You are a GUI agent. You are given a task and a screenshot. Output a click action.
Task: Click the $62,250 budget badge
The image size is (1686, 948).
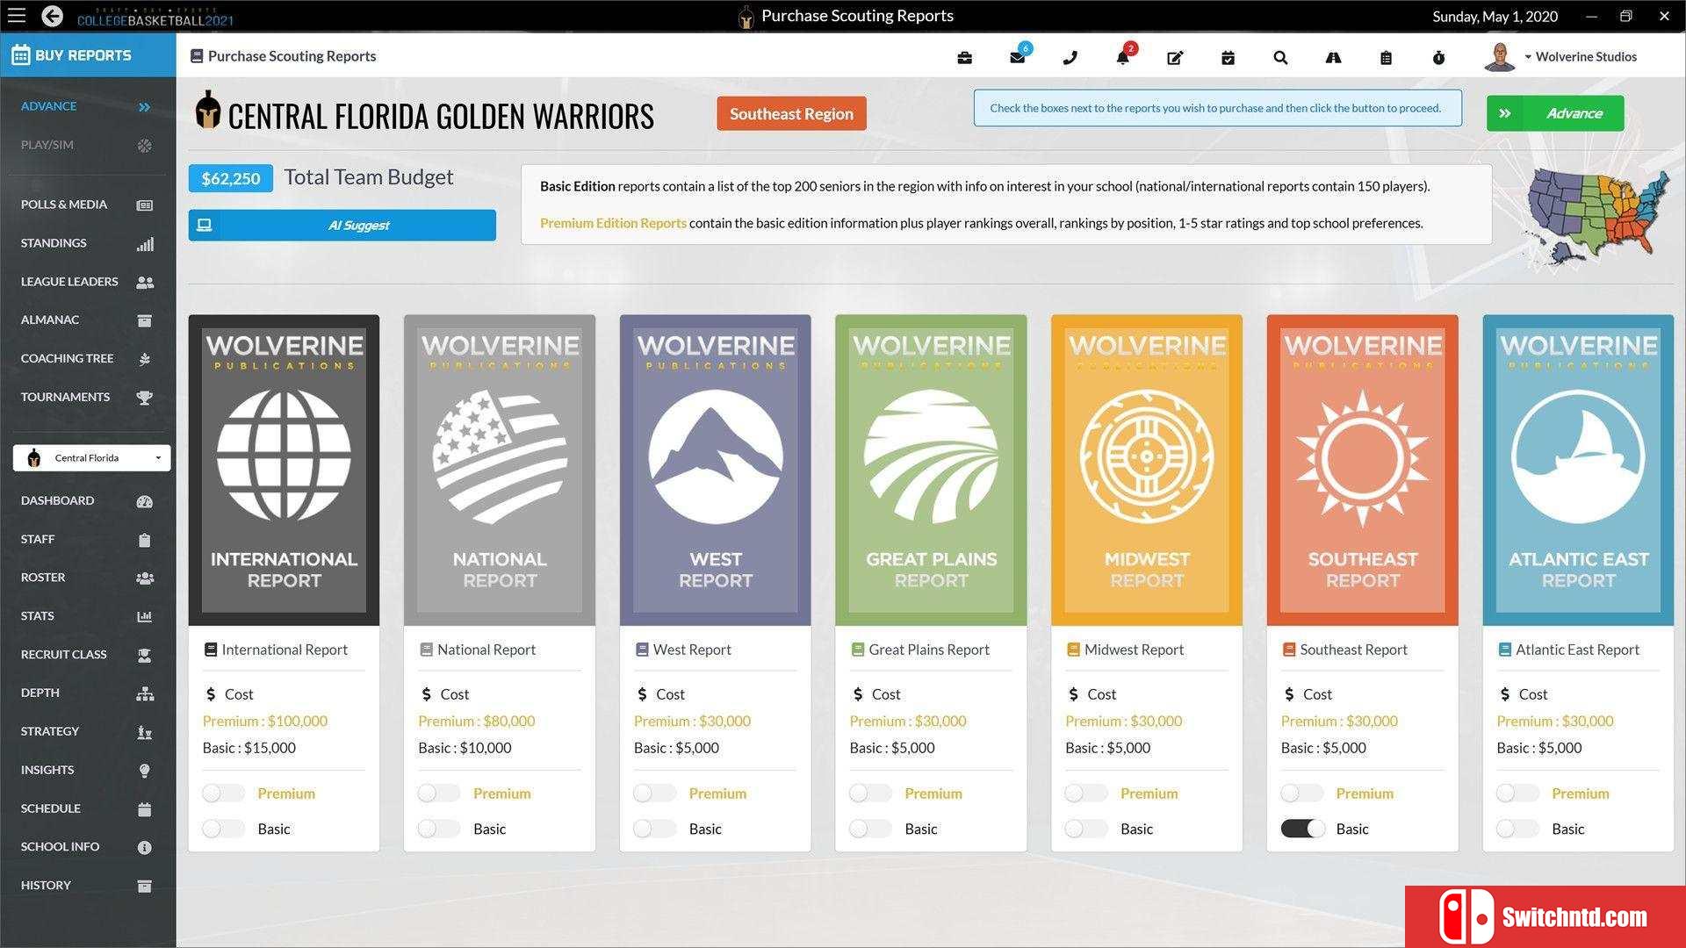[x=231, y=178]
